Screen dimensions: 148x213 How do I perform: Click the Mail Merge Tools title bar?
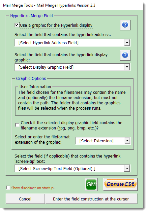pos(72,5)
